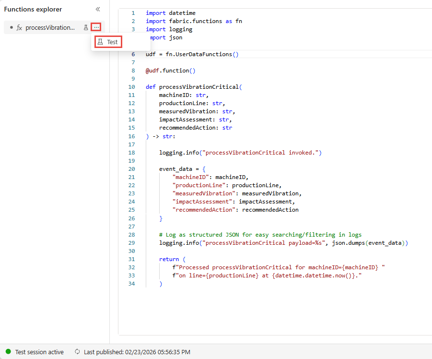Select processVibration function name in explorer
Viewport: 432px width, 359px height.
(50, 28)
